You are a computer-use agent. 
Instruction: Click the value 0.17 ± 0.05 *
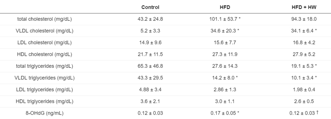click(x=225, y=113)
